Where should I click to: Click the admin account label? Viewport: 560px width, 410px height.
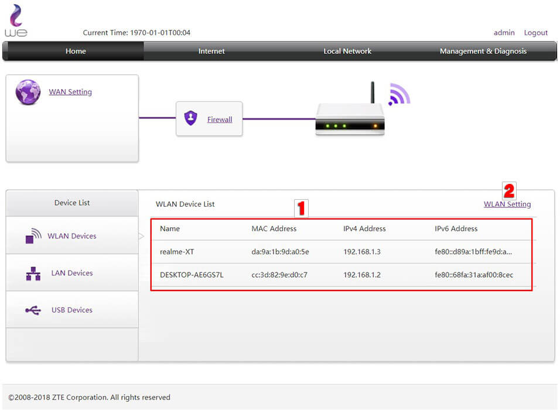tap(504, 32)
